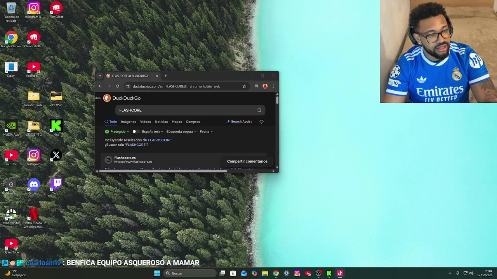
Task: Select the Netflix España desktop shortcut
Action: click(34, 218)
